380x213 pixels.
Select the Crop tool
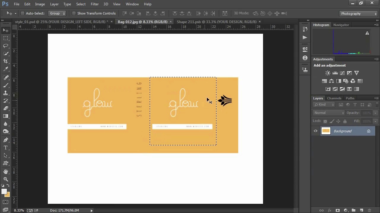click(6, 61)
